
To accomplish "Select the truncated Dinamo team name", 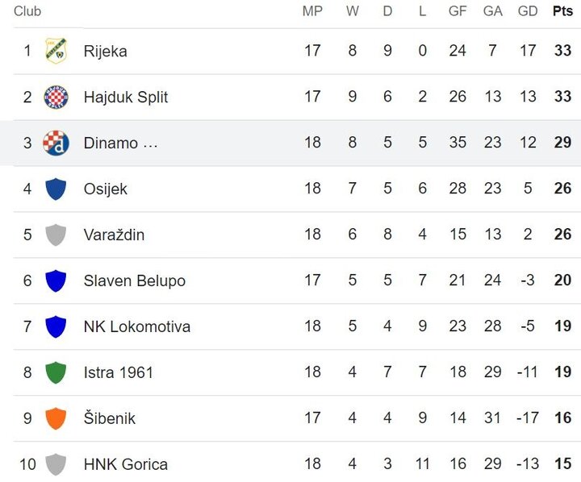I will pyautogui.click(x=120, y=143).
